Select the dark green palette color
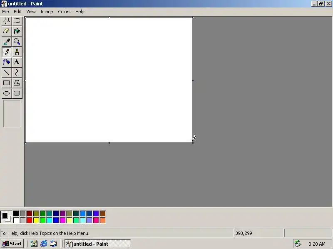The image size is (333, 249). (x=43, y=213)
